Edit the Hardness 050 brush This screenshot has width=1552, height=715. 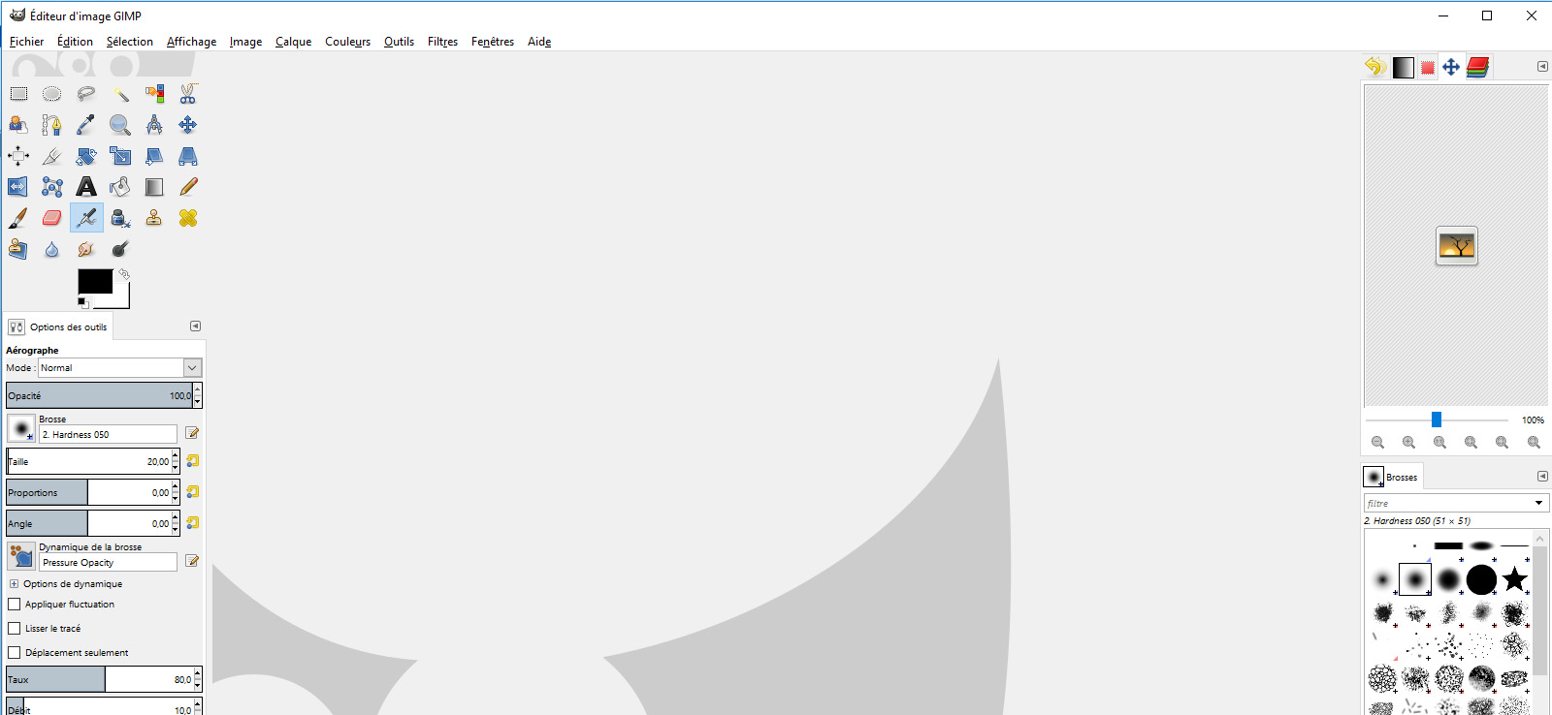tap(192, 433)
